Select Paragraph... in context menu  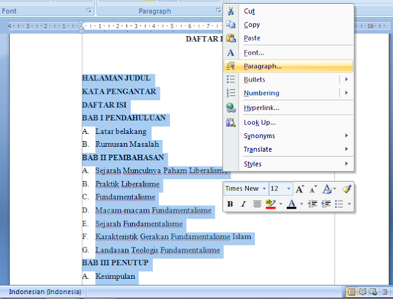(288, 66)
